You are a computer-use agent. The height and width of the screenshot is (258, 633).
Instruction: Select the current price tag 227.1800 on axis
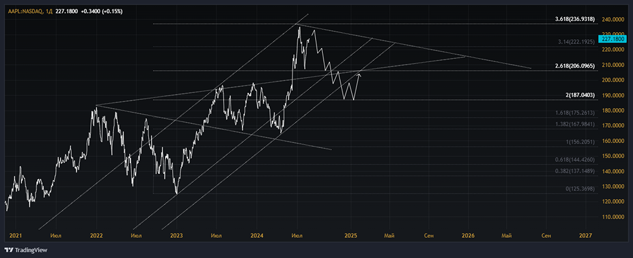[613, 39]
